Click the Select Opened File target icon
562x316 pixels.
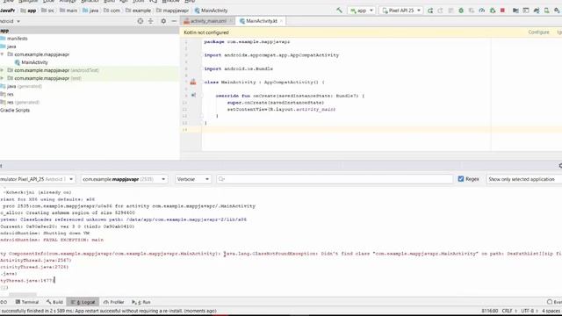pyautogui.click(x=140, y=21)
